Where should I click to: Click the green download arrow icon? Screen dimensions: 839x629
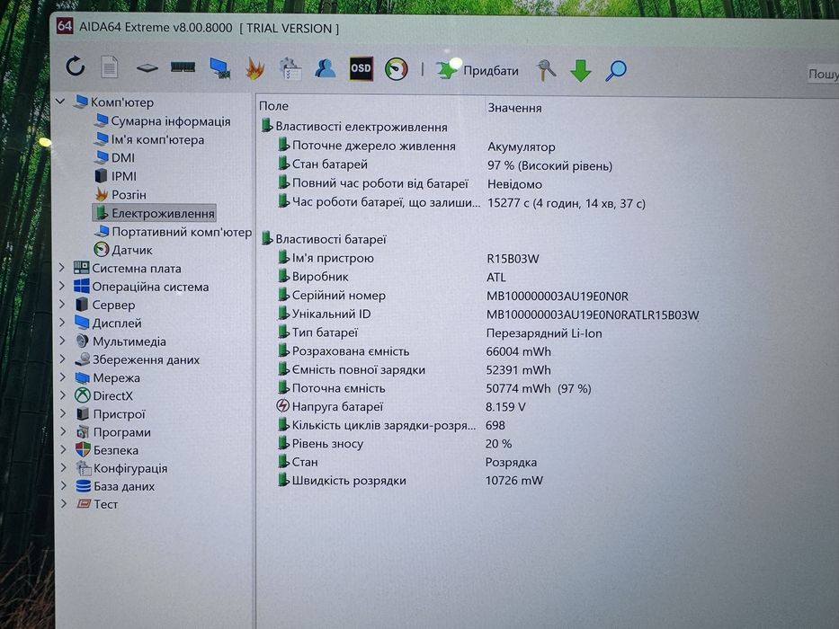click(x=581, y=71)
